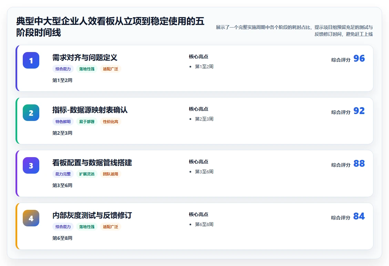Click the 第6至8周 bullet under 核心亮点
The image size is (389, 266).
(204, 224)
